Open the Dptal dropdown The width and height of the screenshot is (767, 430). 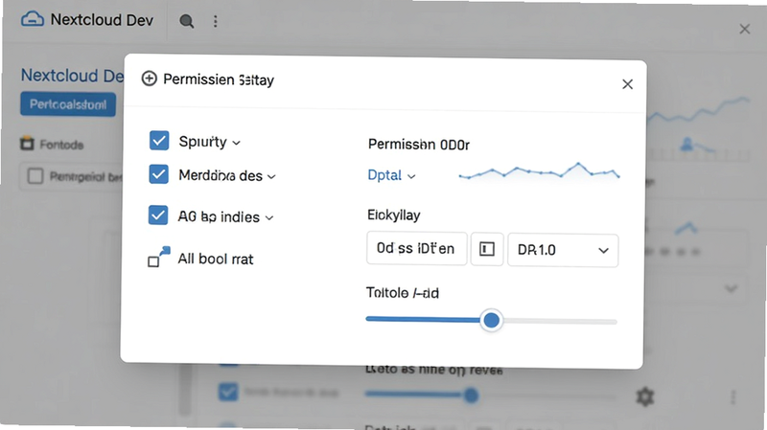tap(391, 175)
